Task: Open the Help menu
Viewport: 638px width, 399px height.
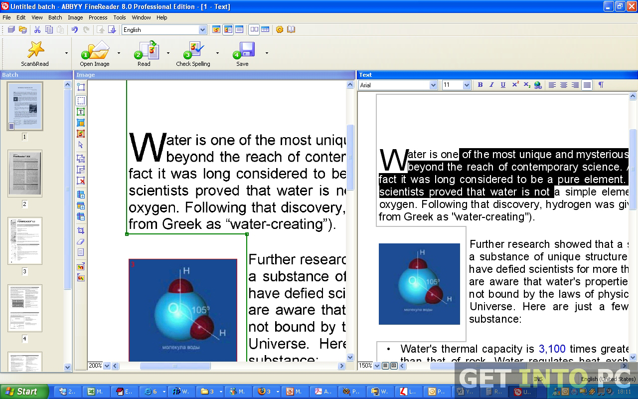Action: pos(162,17)
